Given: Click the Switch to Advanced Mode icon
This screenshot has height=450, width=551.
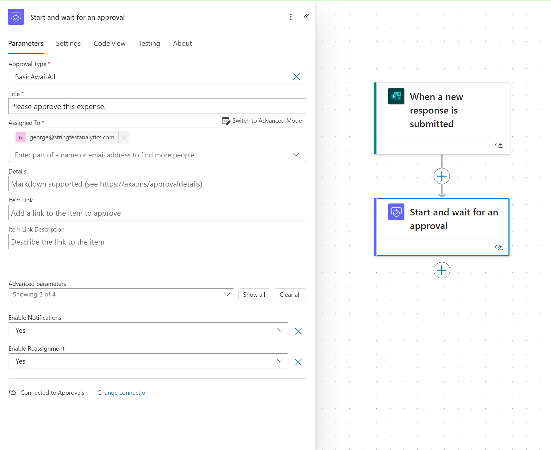Looking at the screenshot, I should pos(226,121).
